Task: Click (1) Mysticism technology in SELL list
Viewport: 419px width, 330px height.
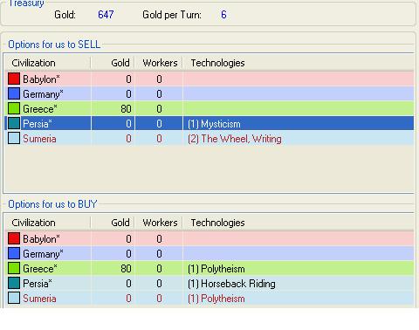Action: (x=214, y=124)
